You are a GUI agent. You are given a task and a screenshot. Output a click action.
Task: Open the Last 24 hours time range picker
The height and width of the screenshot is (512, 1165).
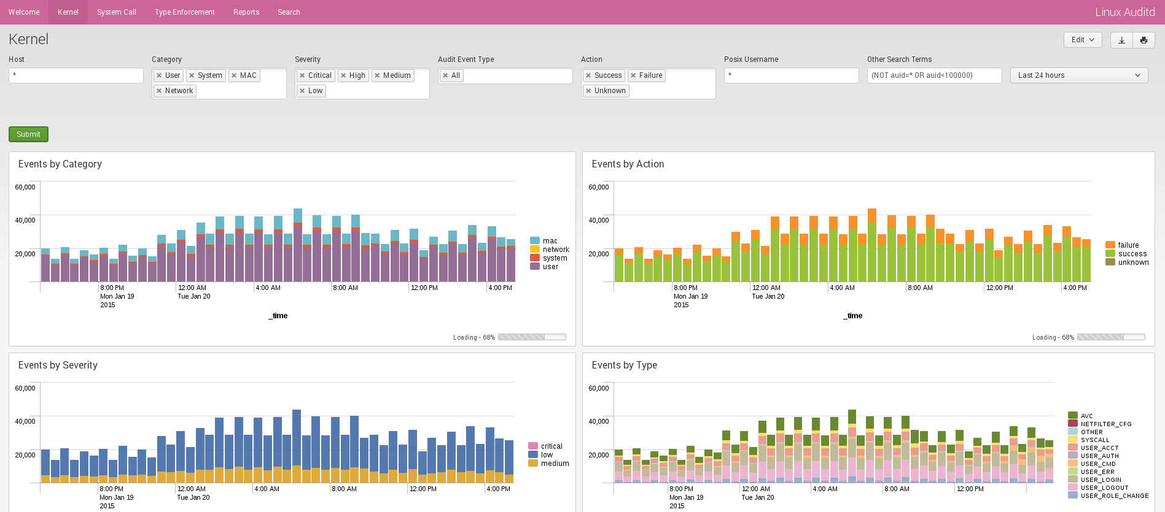click(1079, 75)
